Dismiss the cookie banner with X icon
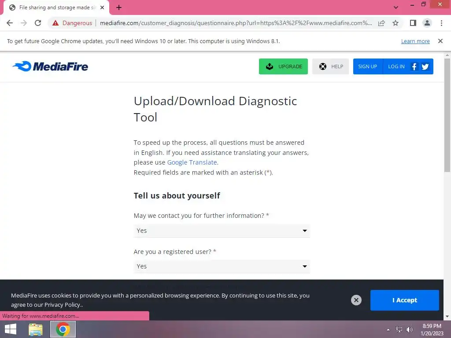Viewport: 451px width, 338px height. (356, 300)
